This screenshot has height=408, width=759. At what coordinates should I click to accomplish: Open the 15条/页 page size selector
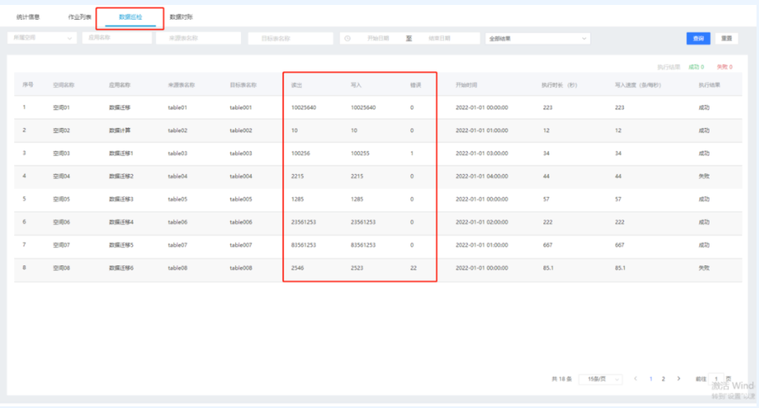pos(601,378)
